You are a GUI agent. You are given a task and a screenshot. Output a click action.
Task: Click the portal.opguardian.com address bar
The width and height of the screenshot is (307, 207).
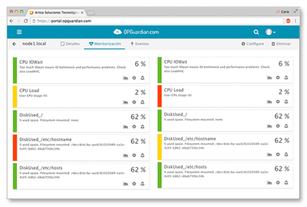[x=157, y=21]
